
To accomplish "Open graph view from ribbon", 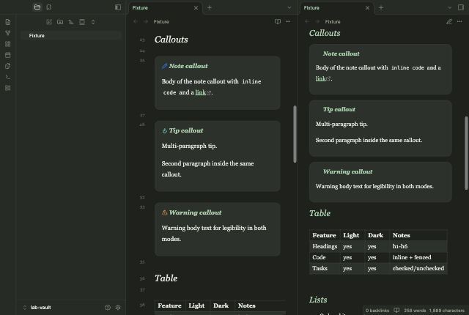I will 8,33.
